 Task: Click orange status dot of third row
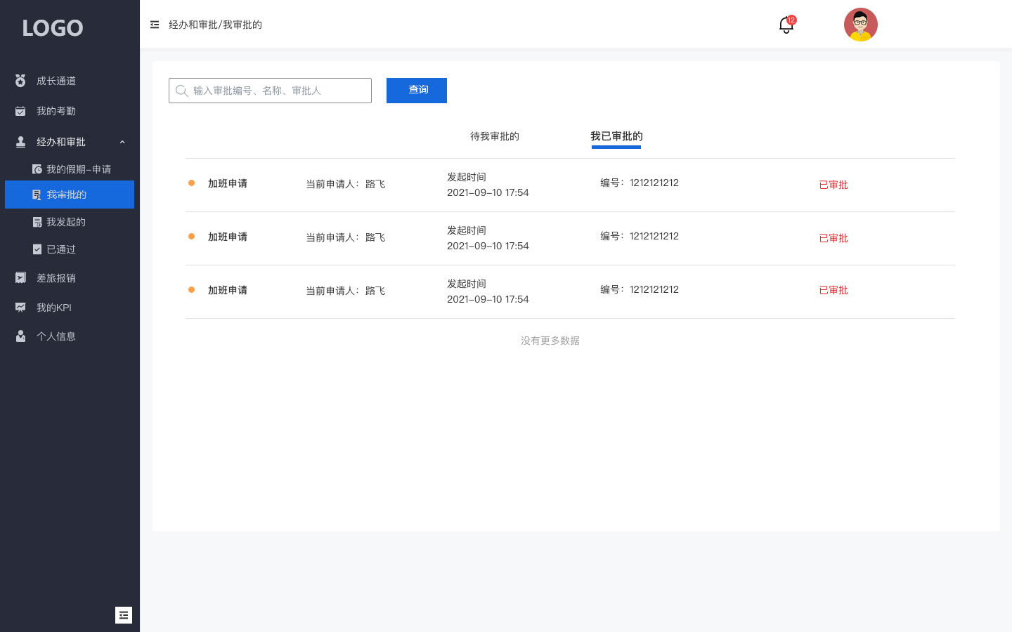pyautogui.click(x=191, y=289)
